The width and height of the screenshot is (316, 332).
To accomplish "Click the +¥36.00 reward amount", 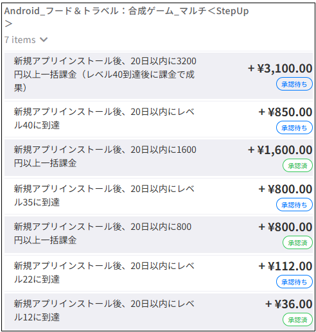I will [x=289, y=304].
